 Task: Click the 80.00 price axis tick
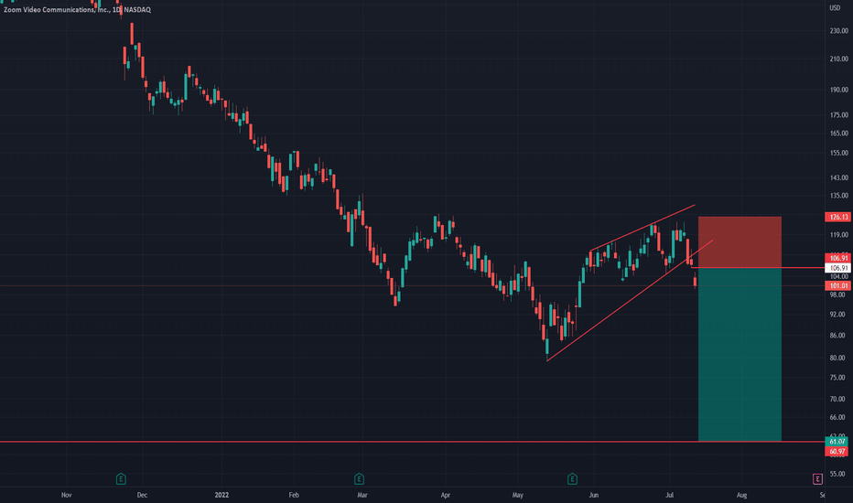(837, 358)
